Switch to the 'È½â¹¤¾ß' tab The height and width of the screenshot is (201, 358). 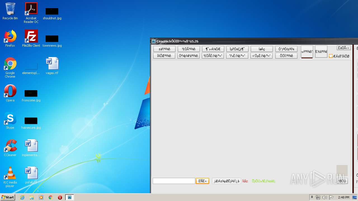(321, 52)
